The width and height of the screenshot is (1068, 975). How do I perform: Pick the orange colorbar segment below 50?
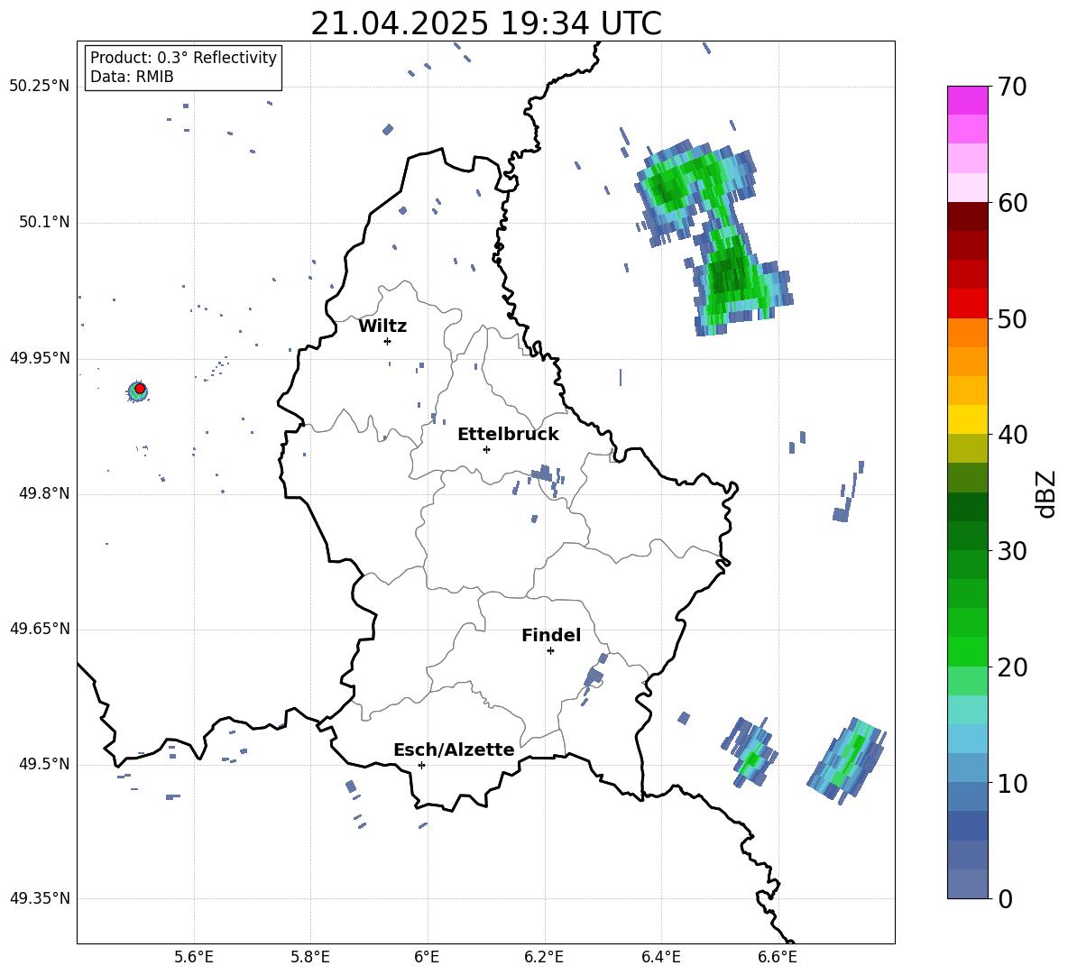tap(967, 333)
